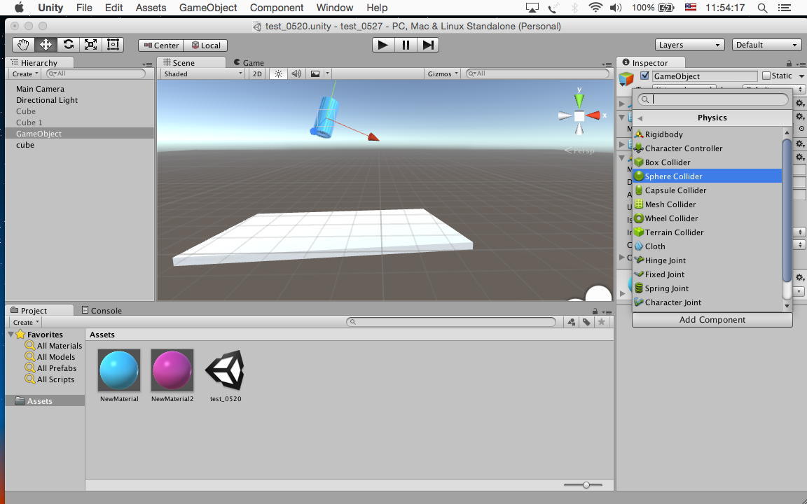Screen dimensions: 807x504
Task: Select the Rotate tool
Action: (69, 45)
